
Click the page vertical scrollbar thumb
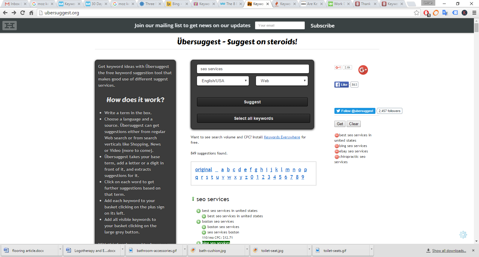click(x=476, y=27)
